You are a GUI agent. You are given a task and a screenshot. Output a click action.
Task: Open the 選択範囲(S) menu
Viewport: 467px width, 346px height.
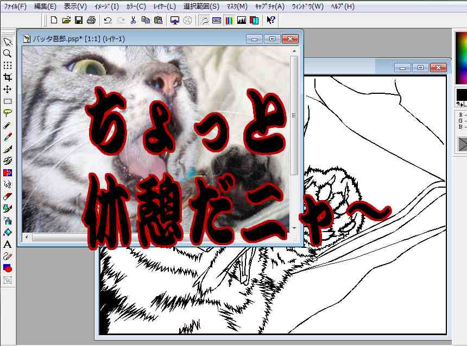coord(201,7)
